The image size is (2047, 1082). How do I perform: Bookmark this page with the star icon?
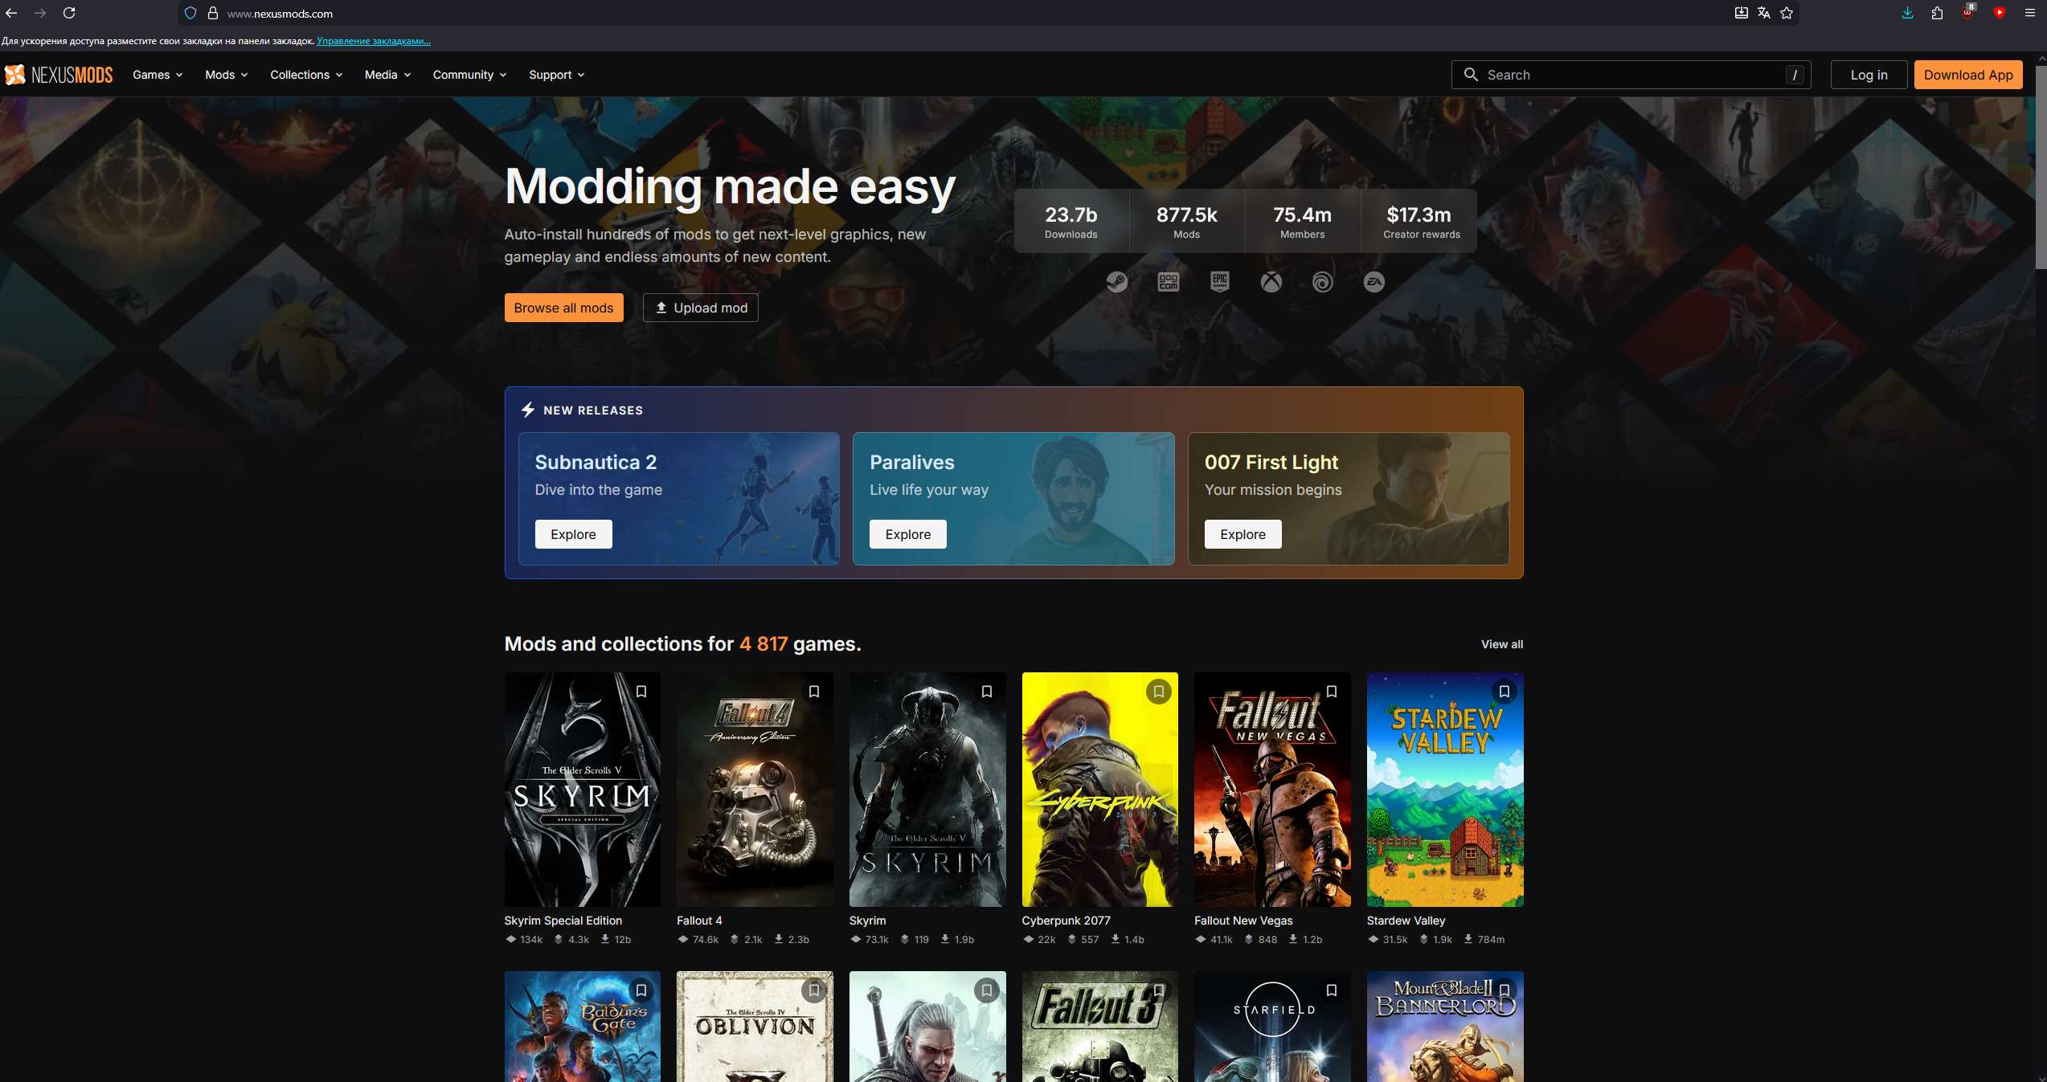[x=1787, y=13]
